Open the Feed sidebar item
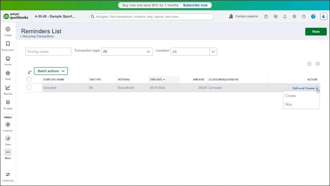 (x=8, y=75)
